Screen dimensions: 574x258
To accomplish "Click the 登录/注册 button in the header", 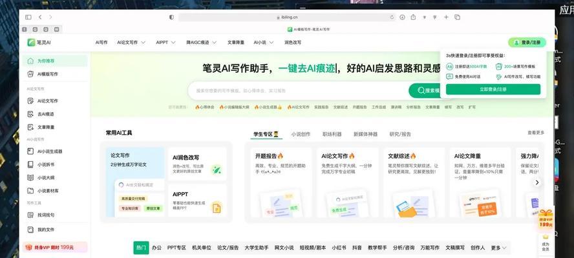I will (527, 43).
